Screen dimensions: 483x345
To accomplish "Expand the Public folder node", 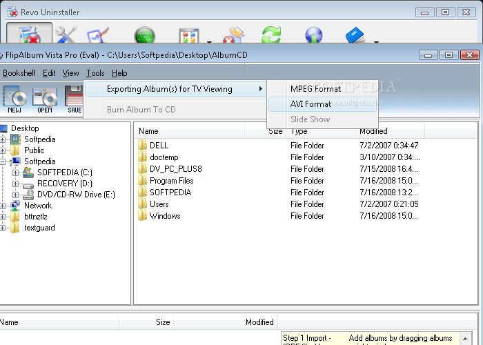I will (2, 150).
